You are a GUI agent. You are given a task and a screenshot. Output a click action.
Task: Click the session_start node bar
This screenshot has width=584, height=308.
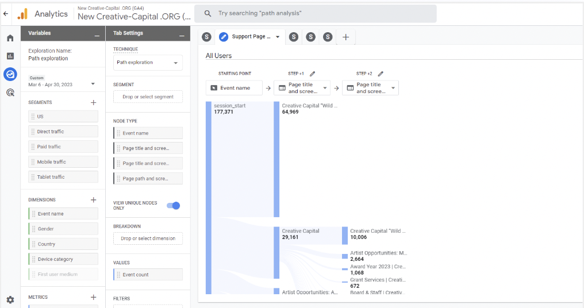209,198
